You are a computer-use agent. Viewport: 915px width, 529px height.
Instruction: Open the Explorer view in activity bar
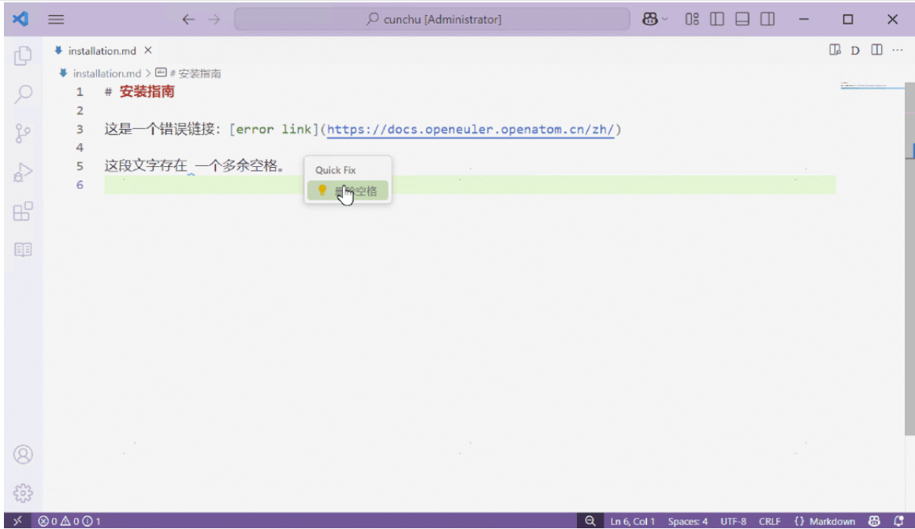23,56
